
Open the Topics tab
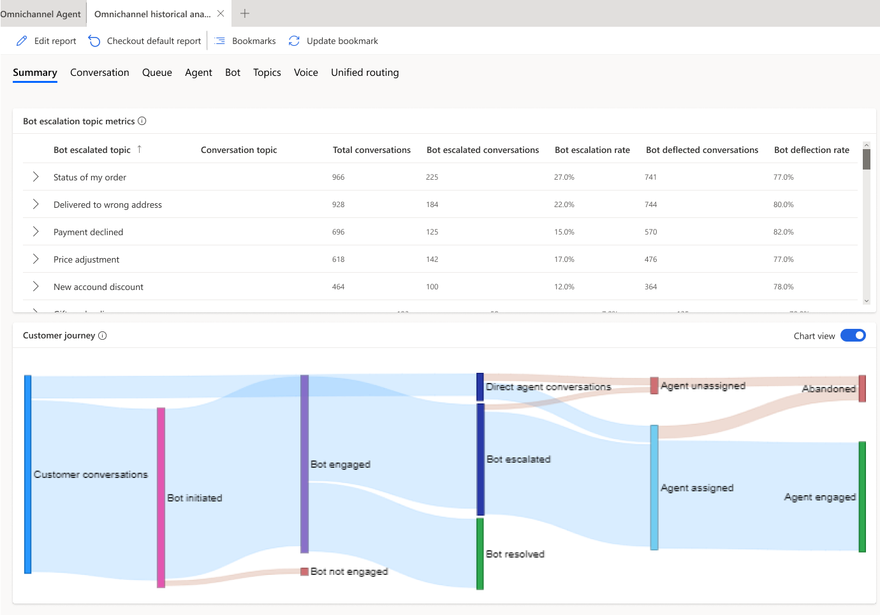coord(267,73)
